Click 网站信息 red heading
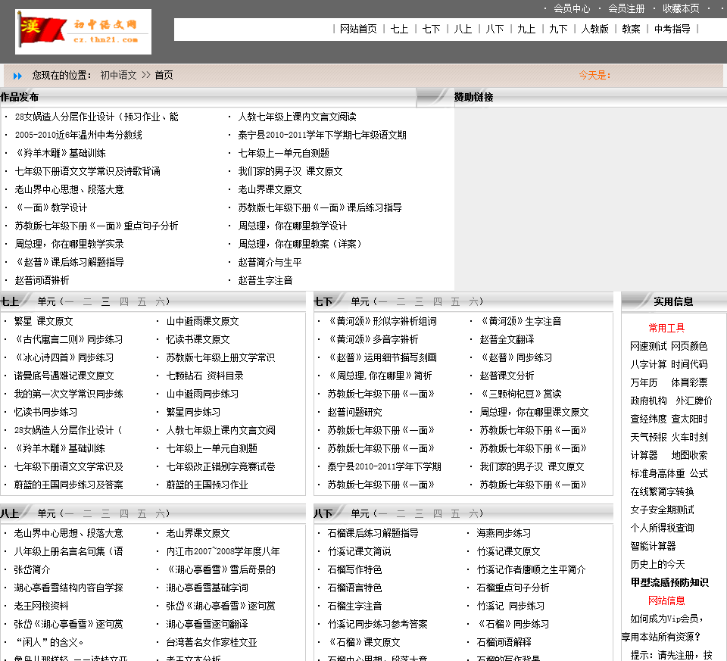The width and height of the screenshot is (727, 661). [666, 600]
